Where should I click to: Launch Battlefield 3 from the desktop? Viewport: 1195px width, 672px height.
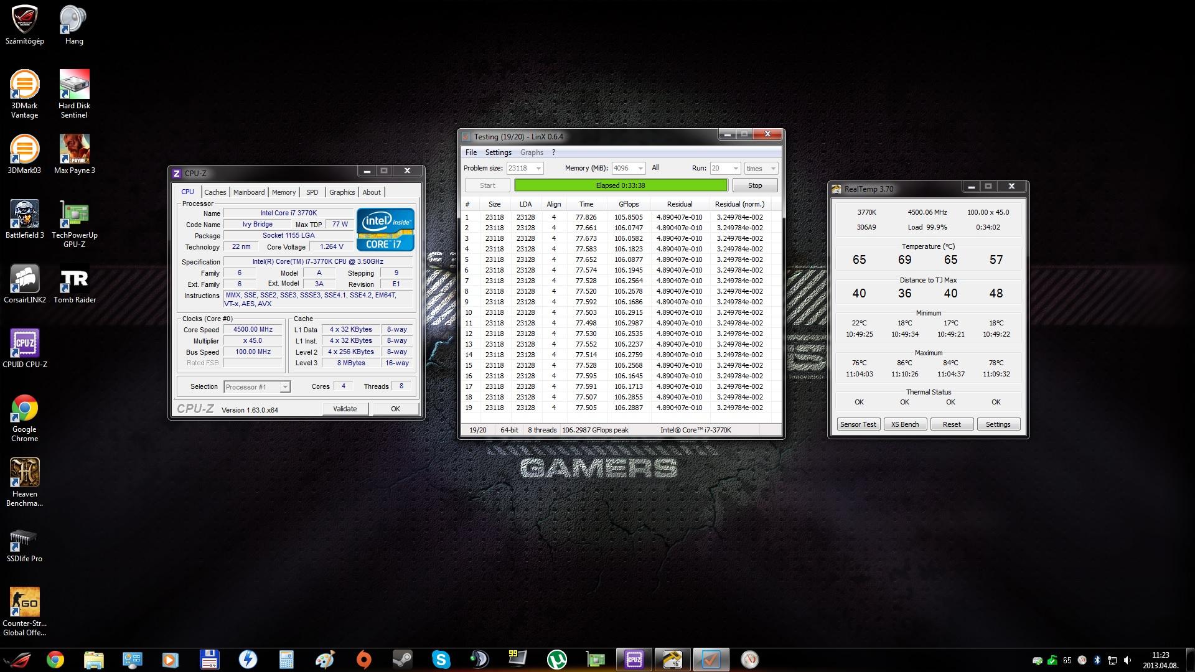coord(25,219)
